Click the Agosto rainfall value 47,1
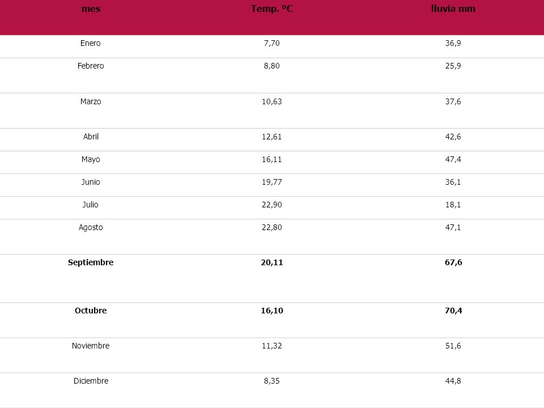Screen dimensions: 544x408 (x=453, y=228)
